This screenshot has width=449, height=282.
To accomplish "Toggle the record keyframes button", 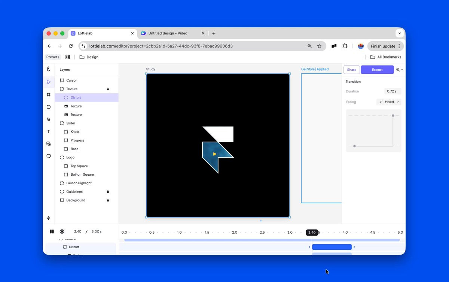I will point(62,231).
